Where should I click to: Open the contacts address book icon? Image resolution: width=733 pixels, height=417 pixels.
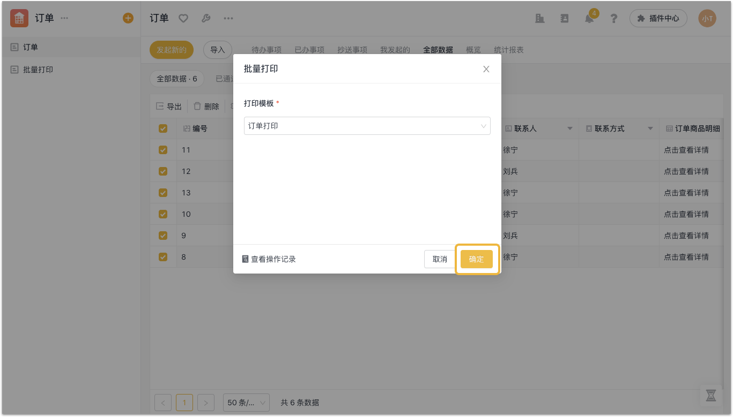(x=565, y=18)
